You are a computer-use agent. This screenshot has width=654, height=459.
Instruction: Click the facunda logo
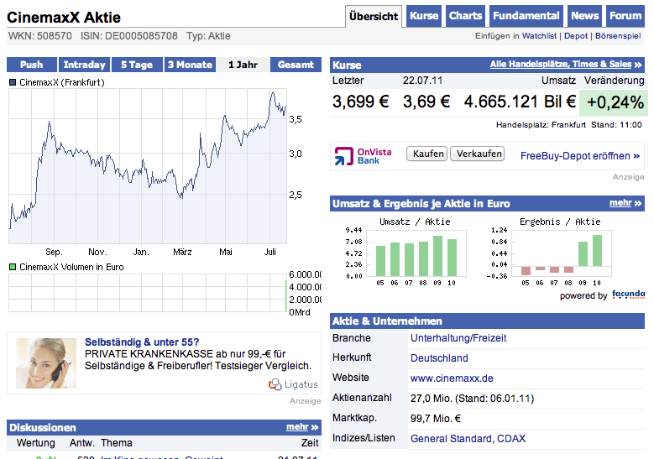click(628, 295)
